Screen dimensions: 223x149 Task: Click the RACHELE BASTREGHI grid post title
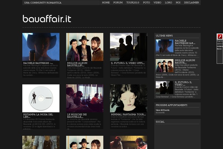[x=38, y=63]
